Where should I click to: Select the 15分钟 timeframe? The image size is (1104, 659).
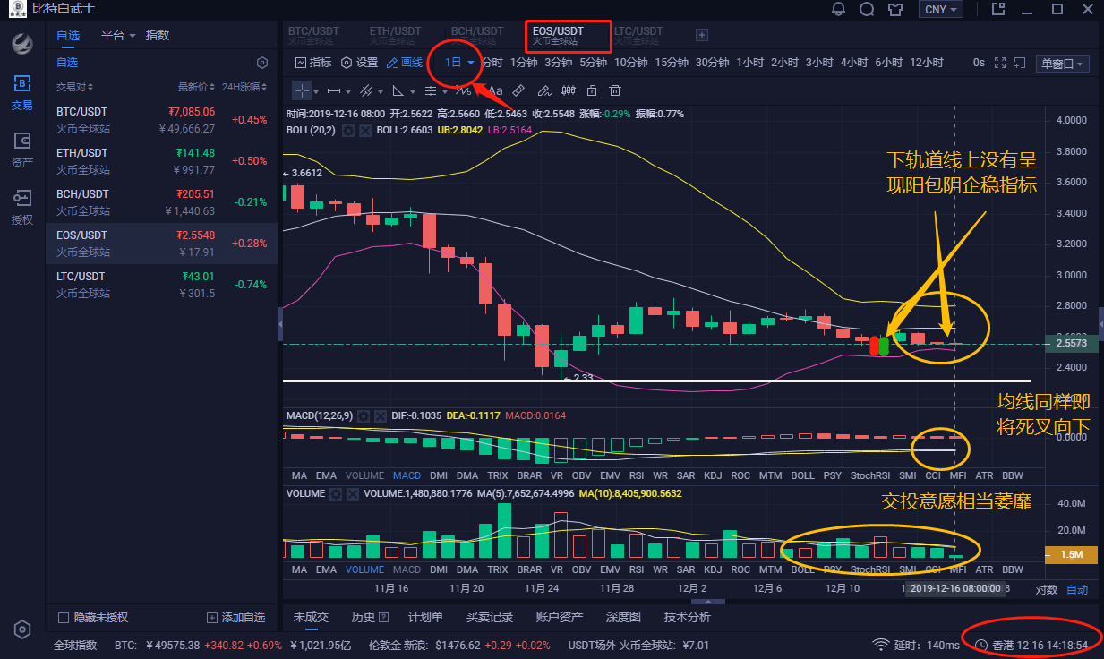point(671,63)
